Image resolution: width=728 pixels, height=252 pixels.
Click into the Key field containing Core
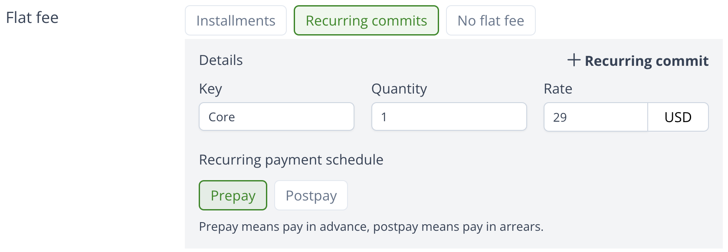pyautogui.click(x=276, y=117)
